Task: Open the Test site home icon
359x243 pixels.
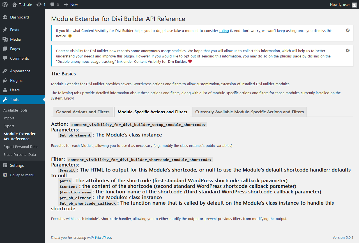Action: [x=15, y=4]
